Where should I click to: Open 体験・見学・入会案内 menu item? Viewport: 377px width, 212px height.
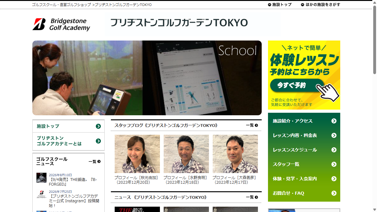tap(304, 179)
